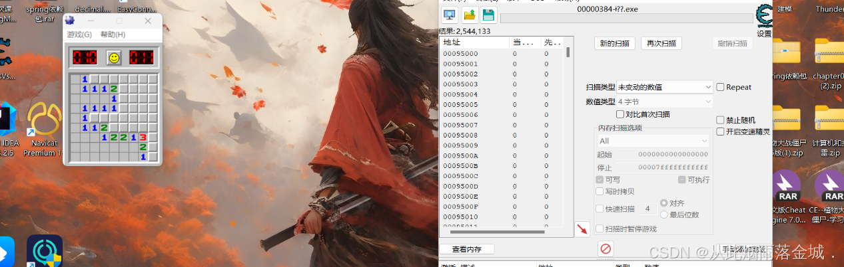
Task: Click the scan progress bar at top
Action: 626,19
